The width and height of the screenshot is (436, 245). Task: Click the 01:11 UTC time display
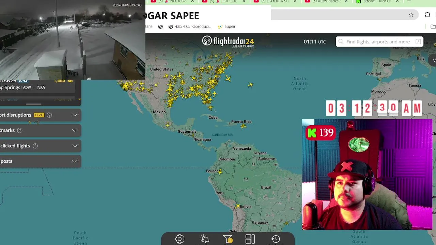pyautogui.click(x=315, y=42)
